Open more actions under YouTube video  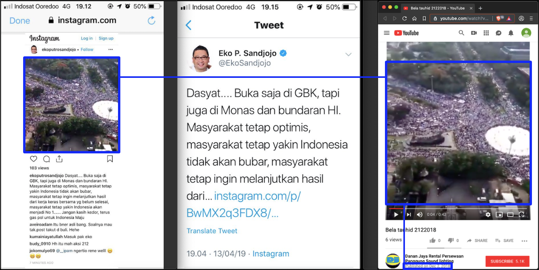click(524, 241)
